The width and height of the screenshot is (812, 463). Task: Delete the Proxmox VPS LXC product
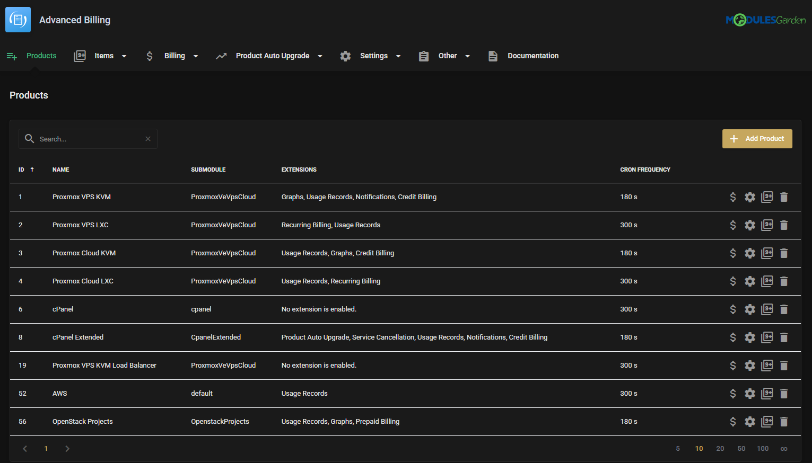[784, 225]
